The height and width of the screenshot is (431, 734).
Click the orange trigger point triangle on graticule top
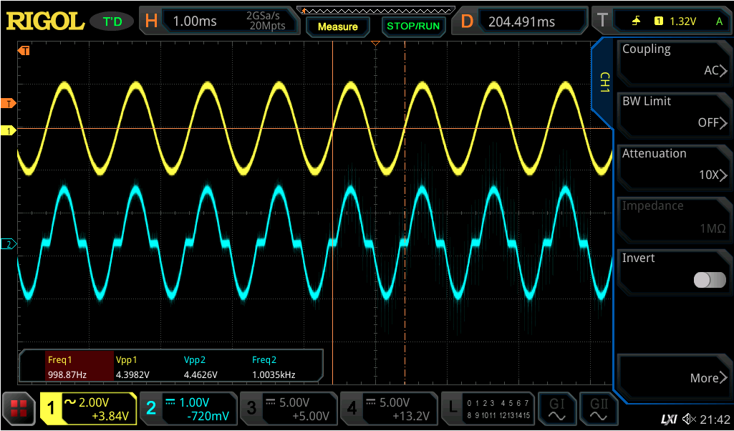click(375, 44)
